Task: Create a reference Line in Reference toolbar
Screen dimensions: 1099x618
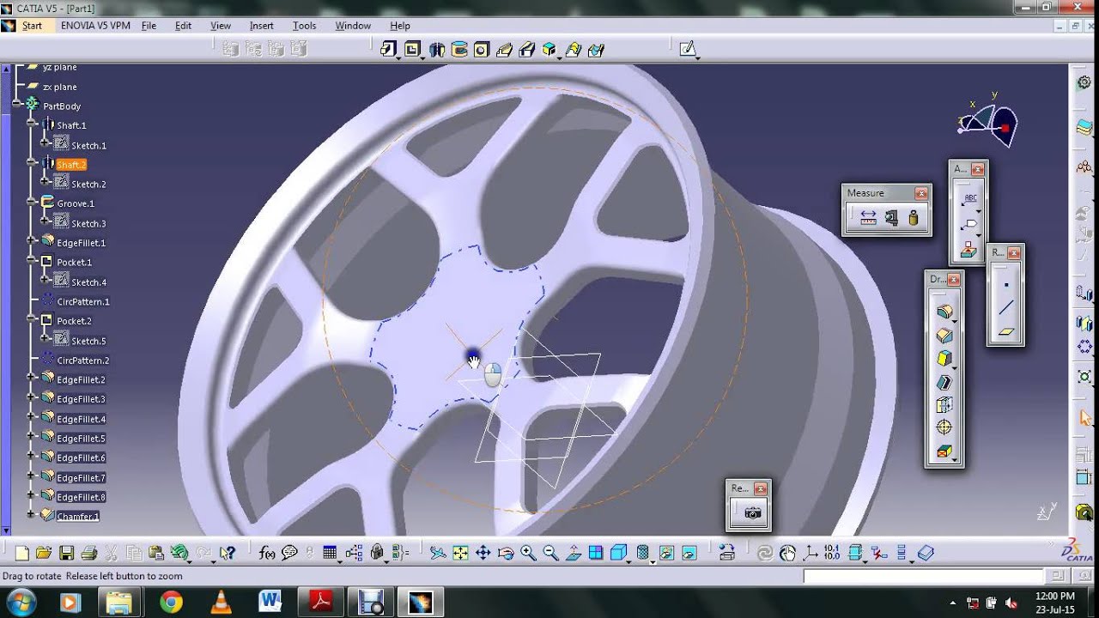Action: [1006, 307]
